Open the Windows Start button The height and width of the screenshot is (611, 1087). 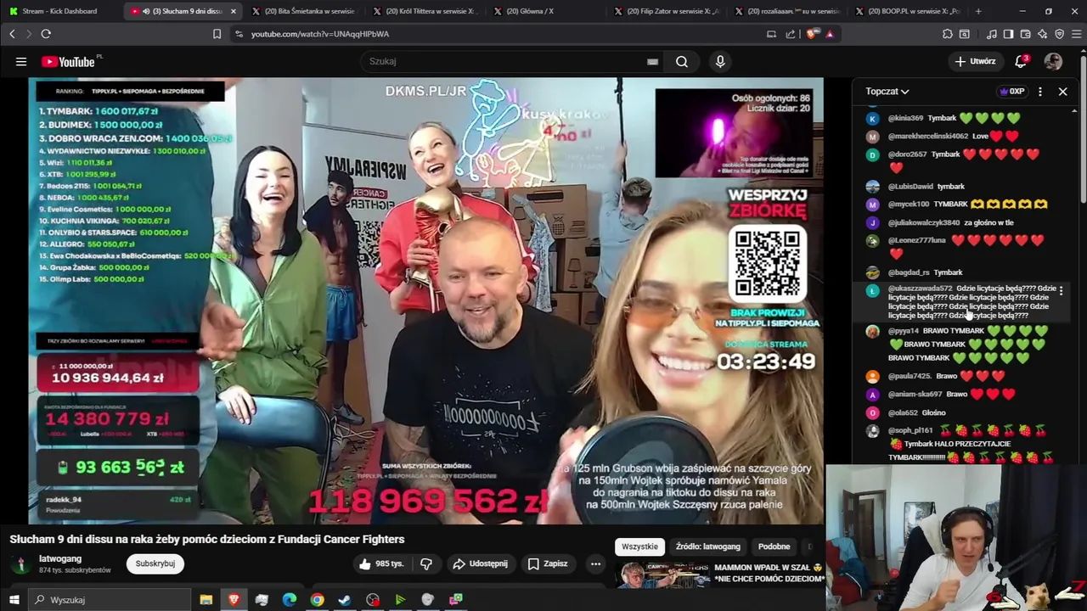(14, 600)
